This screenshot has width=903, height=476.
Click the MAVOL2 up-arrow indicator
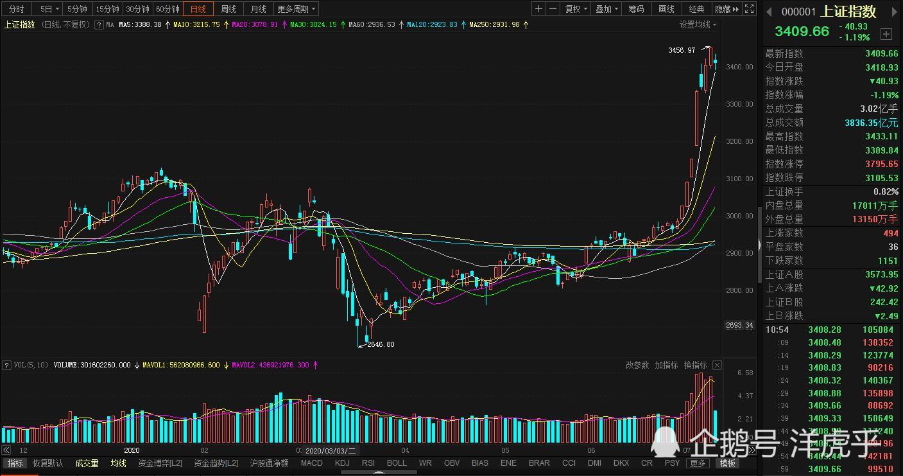pos(315,365)
